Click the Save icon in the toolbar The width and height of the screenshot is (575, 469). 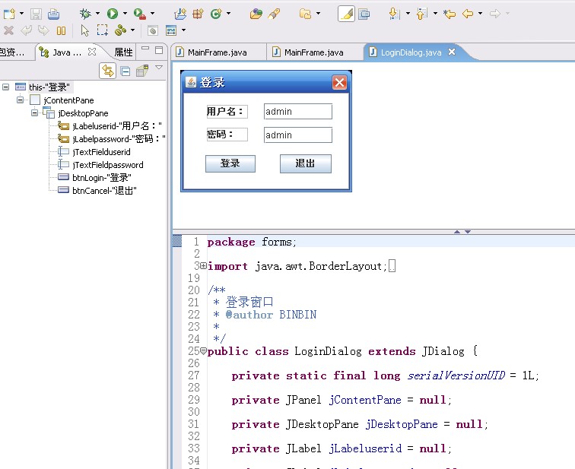pos(36,14)
